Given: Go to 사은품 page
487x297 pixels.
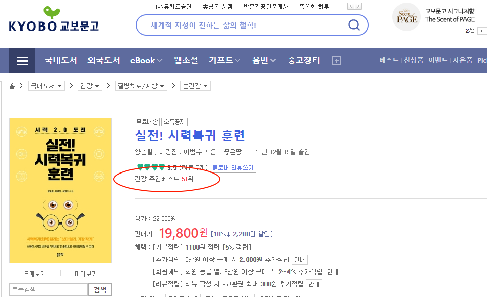Looking at the screenshot, I should [x=462, y=60].
